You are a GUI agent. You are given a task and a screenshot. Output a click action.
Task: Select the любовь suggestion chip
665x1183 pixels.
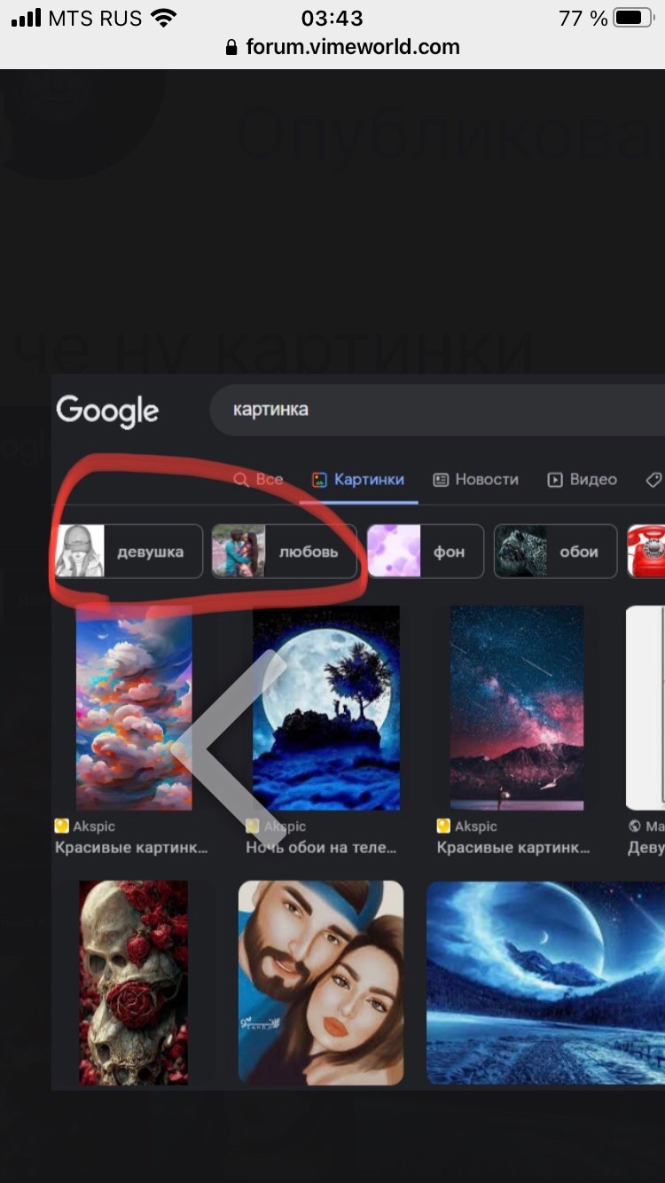(x=284, y=552)
